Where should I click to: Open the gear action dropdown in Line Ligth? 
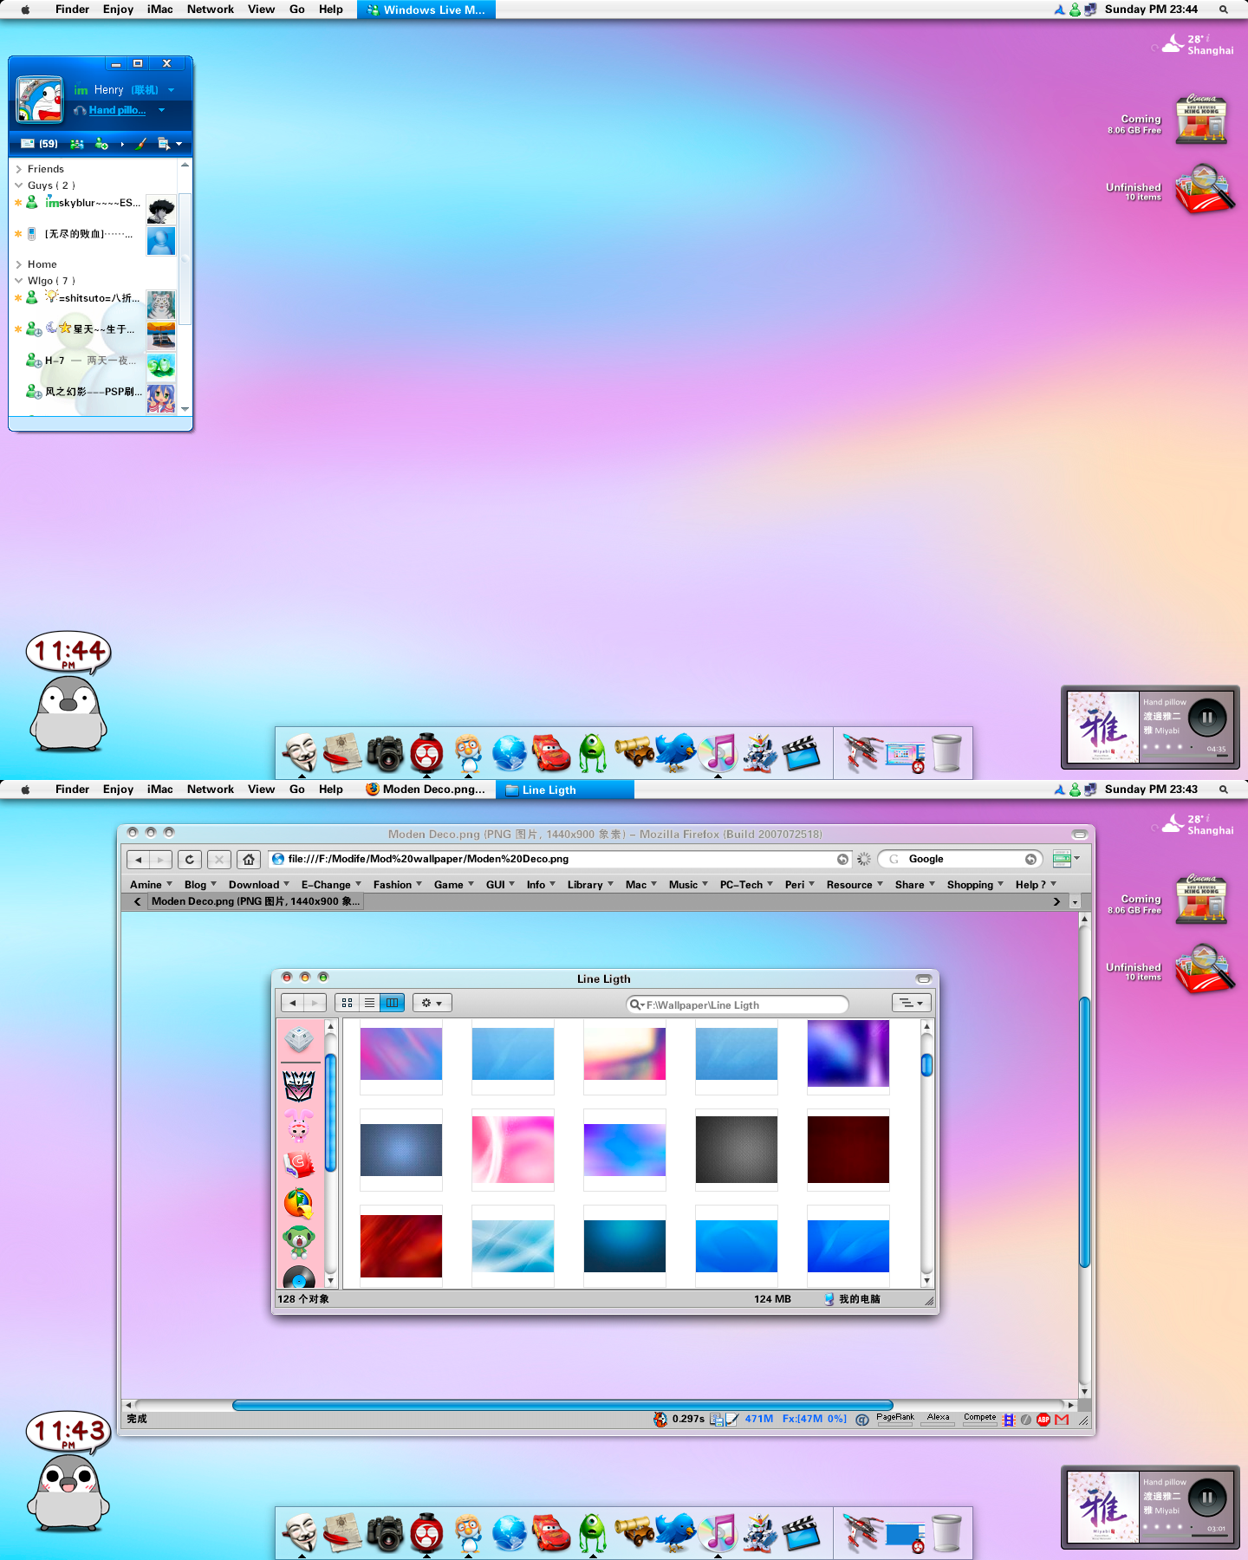[x=432, y=1003]
